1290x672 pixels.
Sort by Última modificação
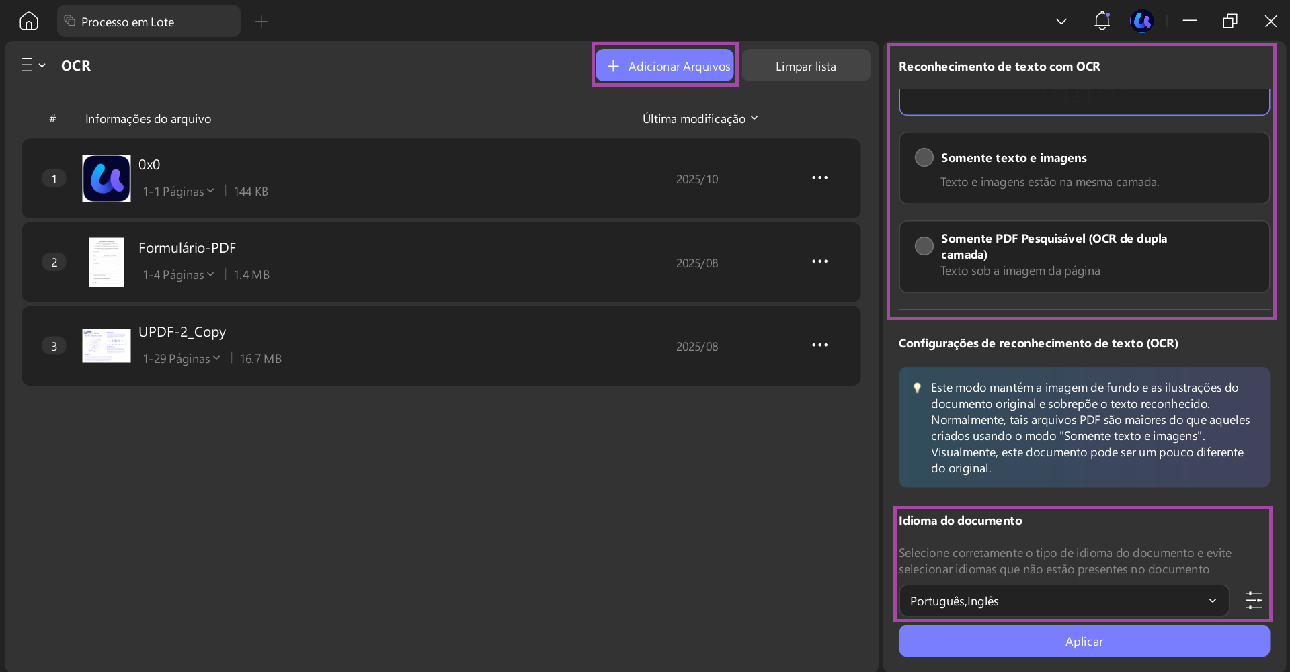(x=700, y=119)
